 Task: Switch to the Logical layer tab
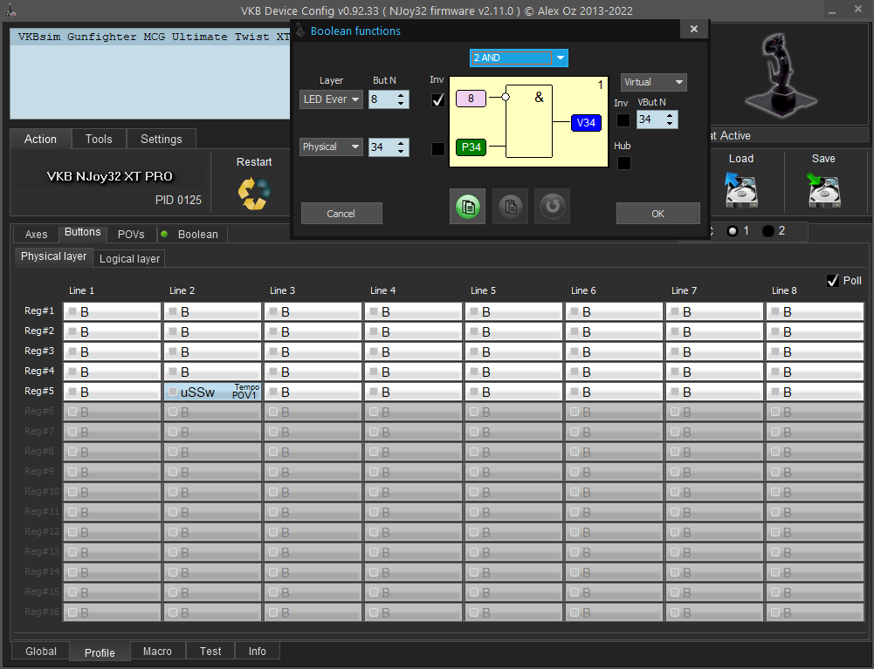[129, 258]
